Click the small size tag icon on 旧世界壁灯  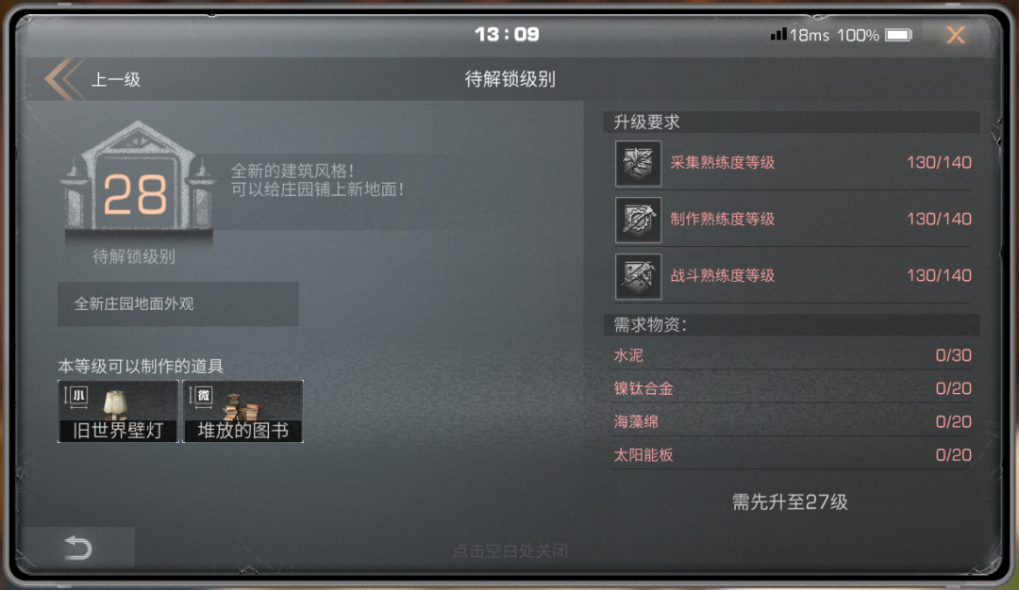(x=76, y=397)
